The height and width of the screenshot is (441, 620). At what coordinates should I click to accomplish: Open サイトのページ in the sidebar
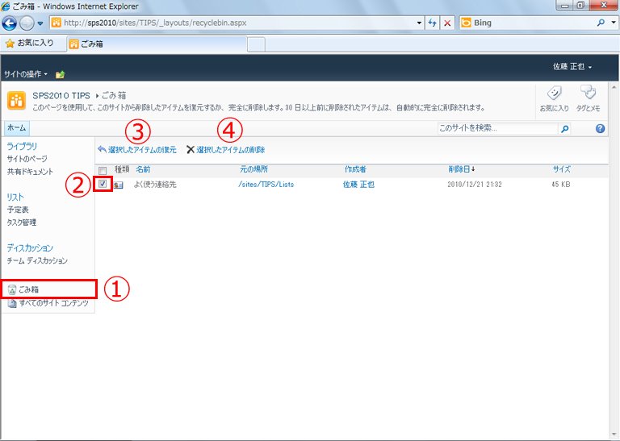[x=27, y=159]
